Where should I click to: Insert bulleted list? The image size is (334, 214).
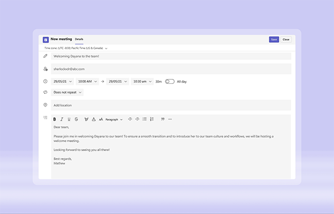pos(145,119)
